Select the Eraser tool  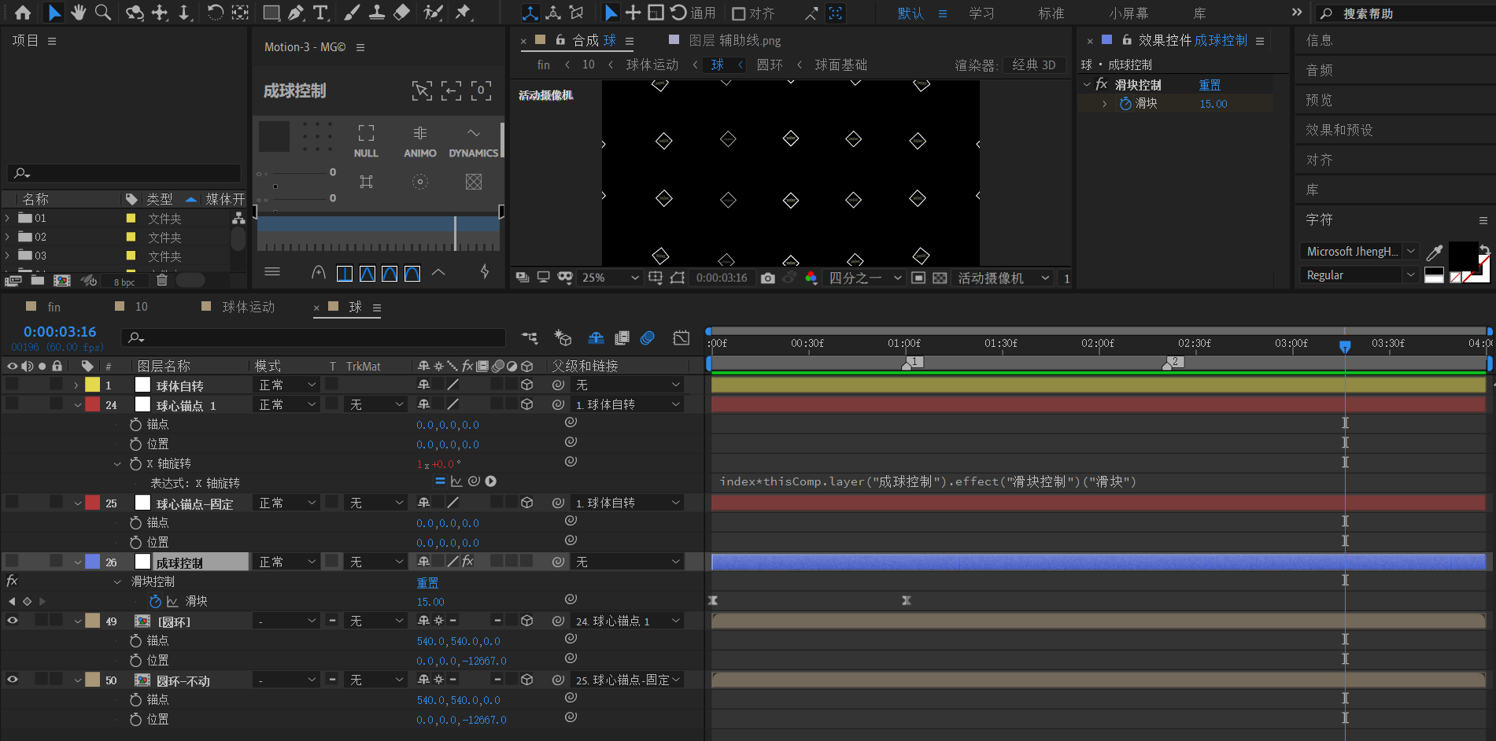(x=401, y=13)
